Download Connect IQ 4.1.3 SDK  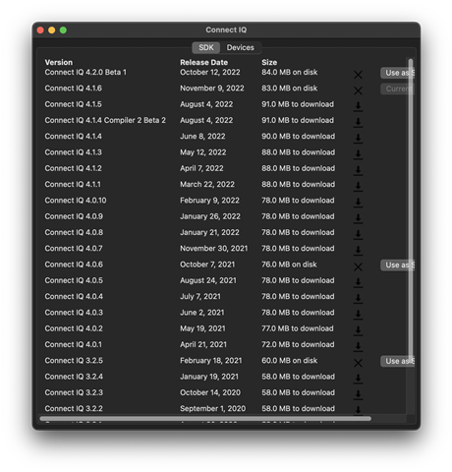(x=358, y=154)
